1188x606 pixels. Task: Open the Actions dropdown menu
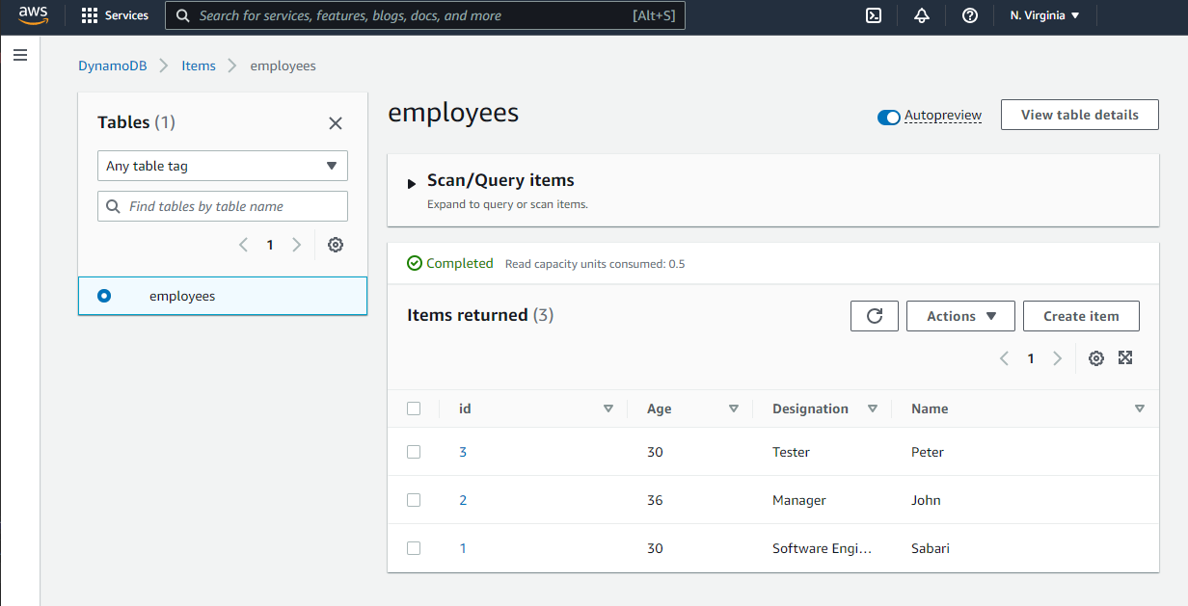pyautogui.click(x=960, y=316)
